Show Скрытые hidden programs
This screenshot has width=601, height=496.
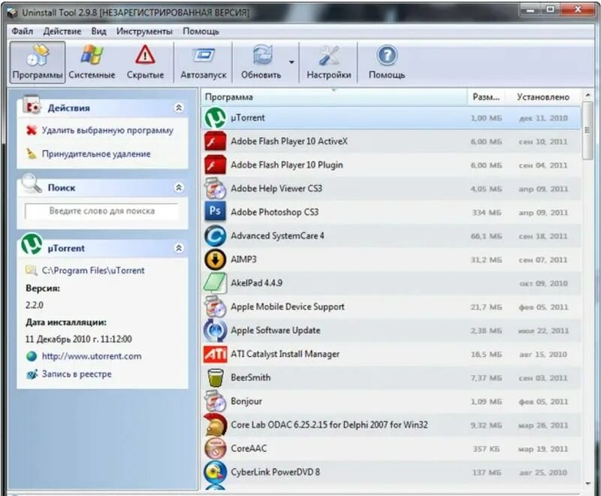pyautogui.click(x=145, y=62)
